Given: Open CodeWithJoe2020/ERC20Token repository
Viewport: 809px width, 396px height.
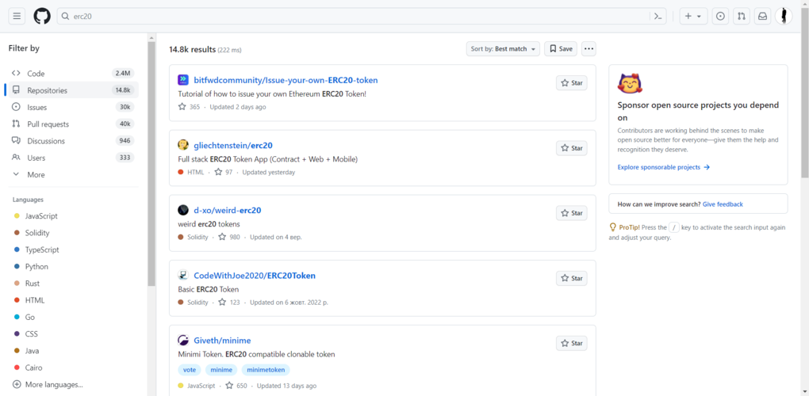Looking at the screenshot, I should (x=255, y=276).
